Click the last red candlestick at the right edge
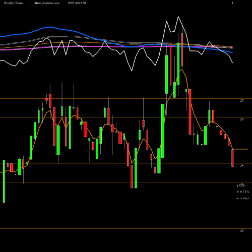The width and height of the screenshot is (252, 252). click(x=232, y=158)
